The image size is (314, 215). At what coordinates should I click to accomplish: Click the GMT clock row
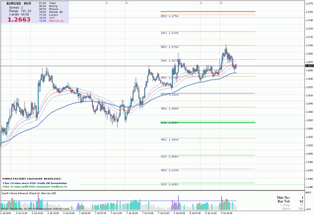pyautogui.click(x=47, y=18)
